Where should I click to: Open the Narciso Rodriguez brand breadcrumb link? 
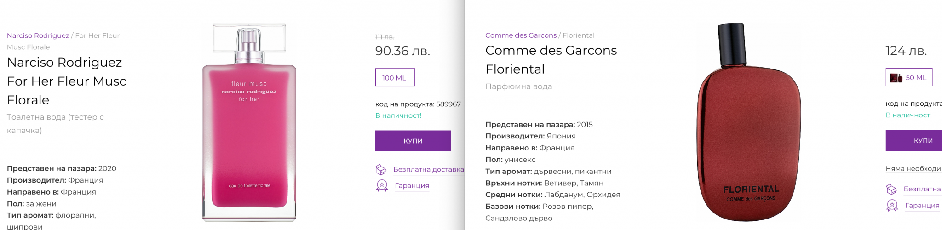[38, 35]
